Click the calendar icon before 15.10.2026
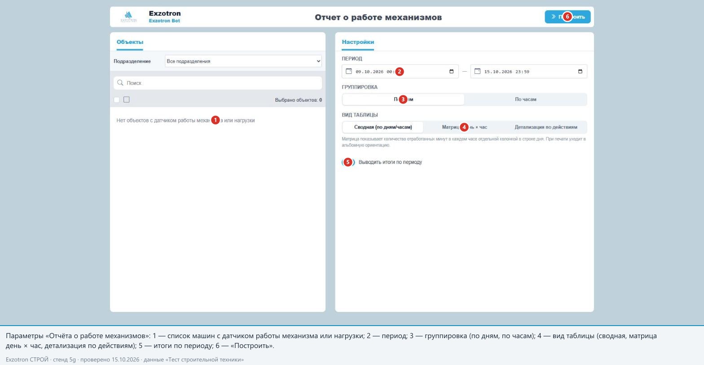 tap(477, 71)
